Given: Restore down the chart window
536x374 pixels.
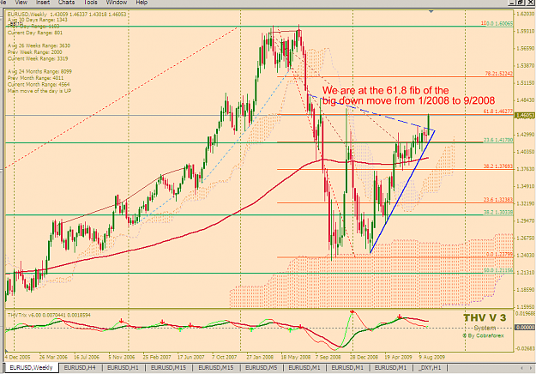Looking at the screenshot, I should [520, 3].
